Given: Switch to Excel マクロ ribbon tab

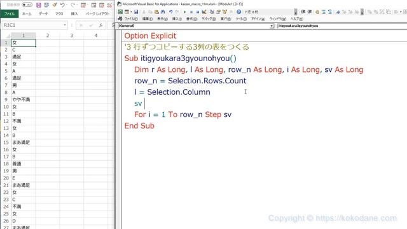Looking at the screenshot, I should click(x=59, y=14).
